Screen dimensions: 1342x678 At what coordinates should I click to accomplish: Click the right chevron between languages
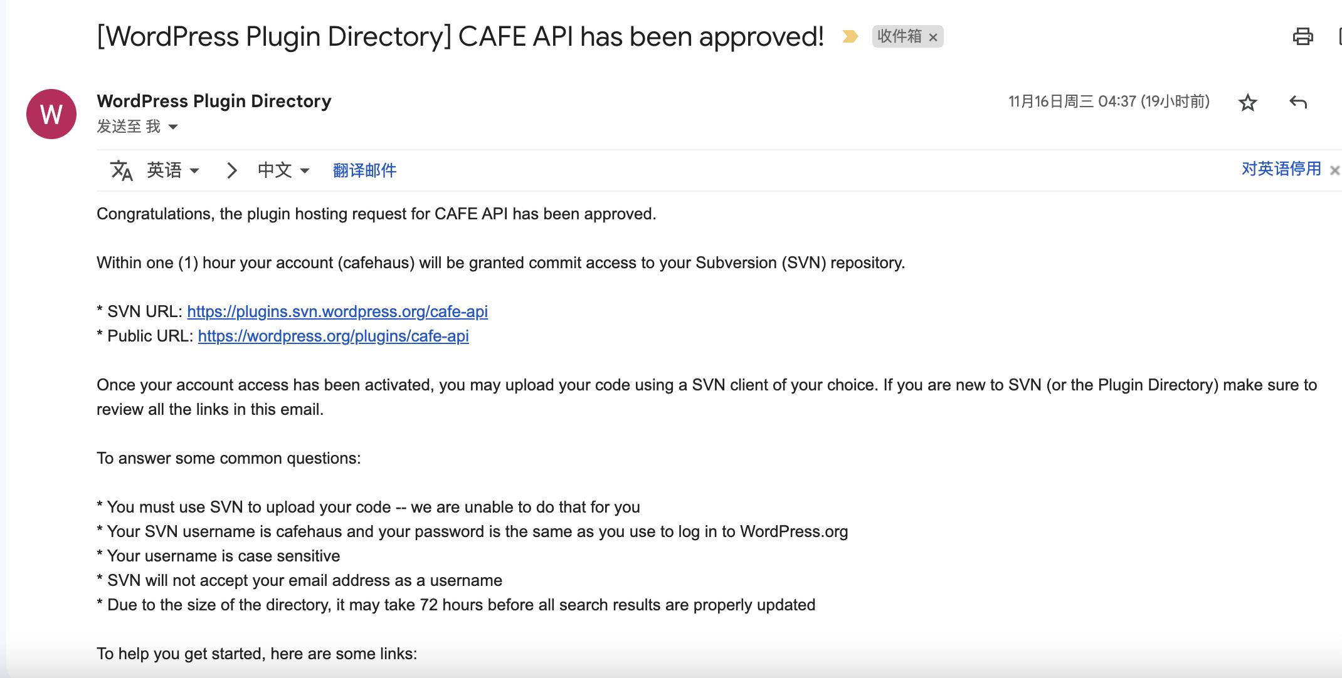click(231, 170)
